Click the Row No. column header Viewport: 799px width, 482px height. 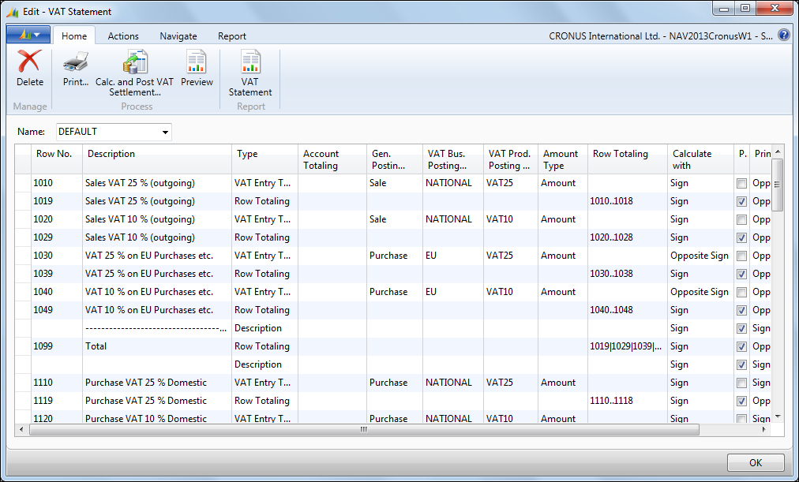(57, 159)
